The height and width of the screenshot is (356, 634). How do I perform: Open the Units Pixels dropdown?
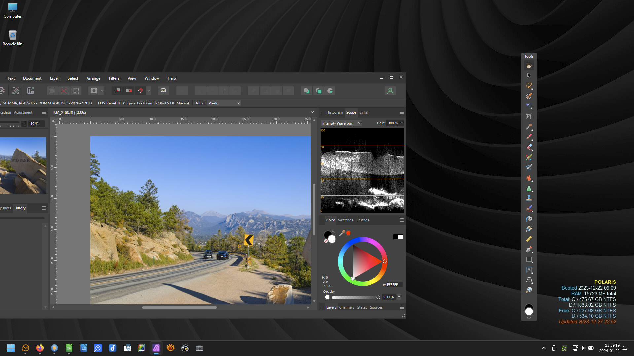pyautogui.click(x=224, y=103)
